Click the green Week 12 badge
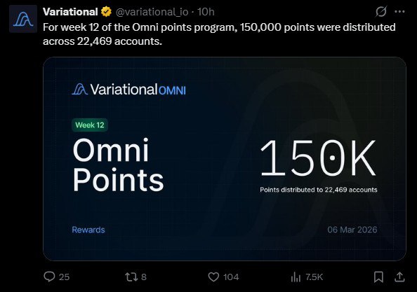 click(x=90, y=125)
